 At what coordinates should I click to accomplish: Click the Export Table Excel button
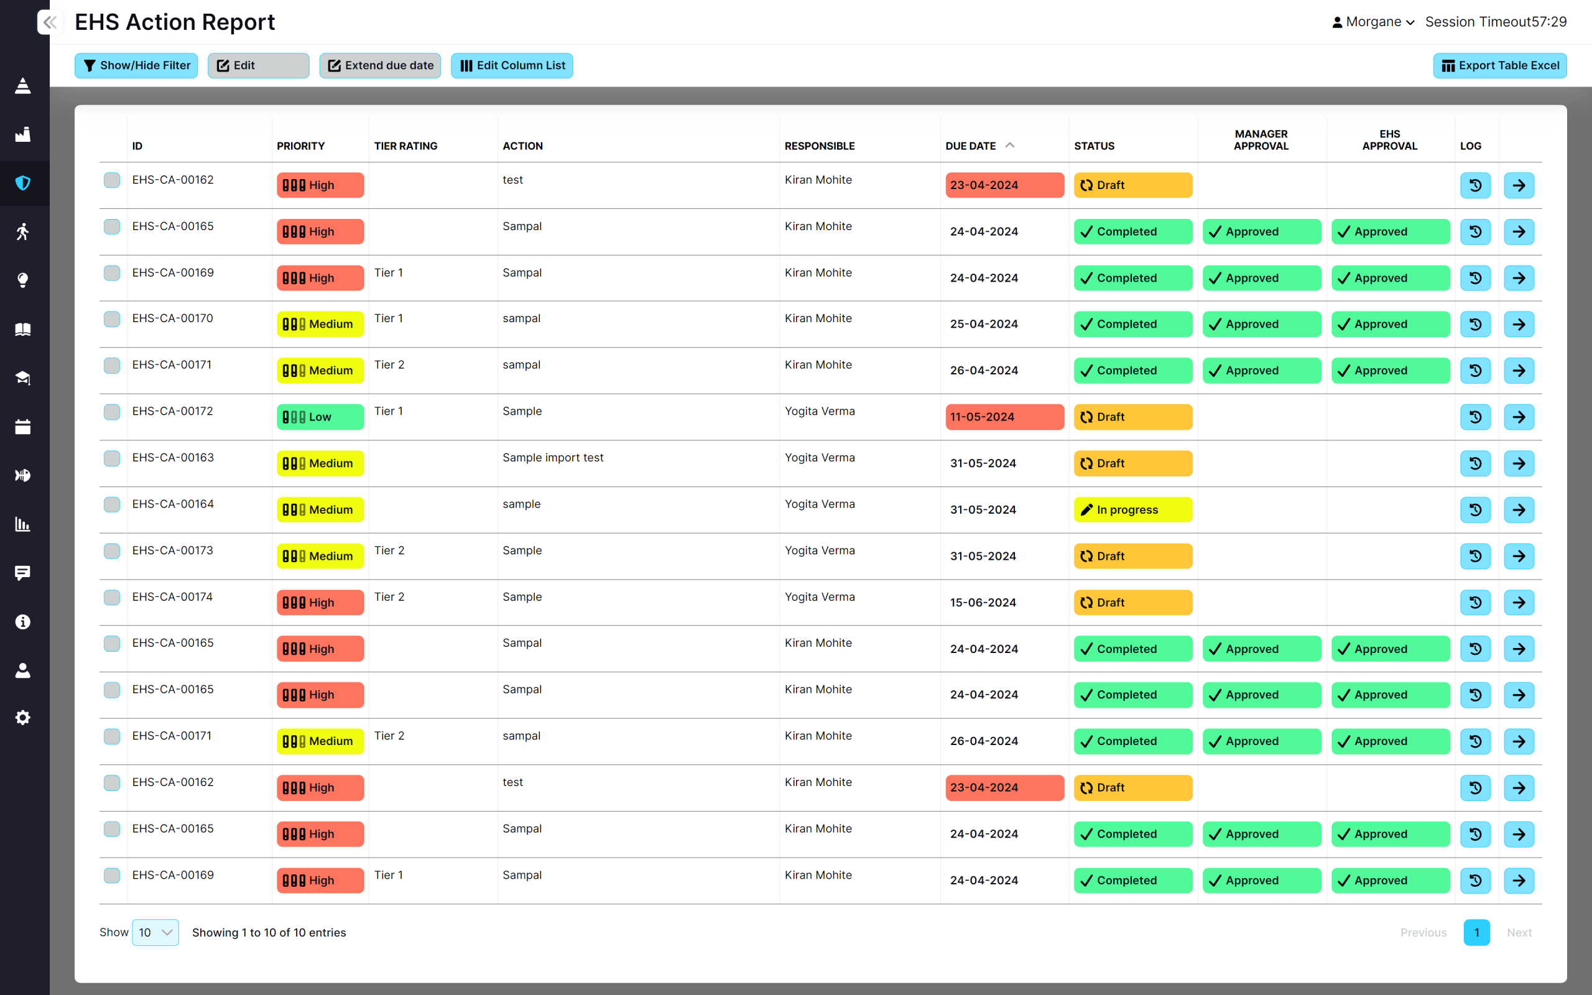point(1500,65)
